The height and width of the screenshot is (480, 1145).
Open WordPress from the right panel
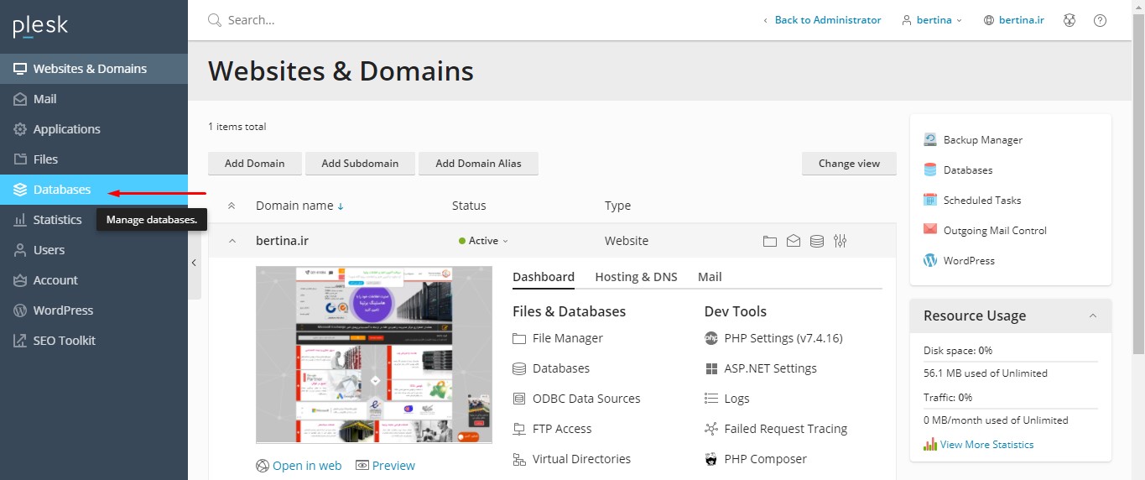click(x=968, y=261)
